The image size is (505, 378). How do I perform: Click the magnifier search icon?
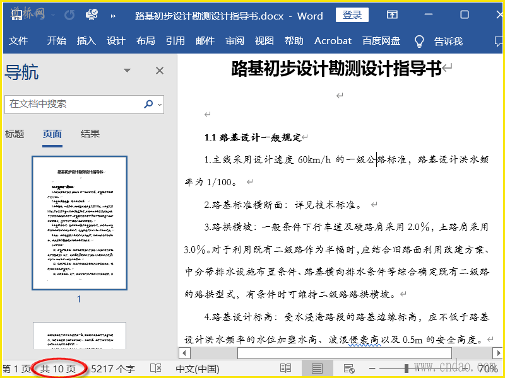tap(148, 104)
